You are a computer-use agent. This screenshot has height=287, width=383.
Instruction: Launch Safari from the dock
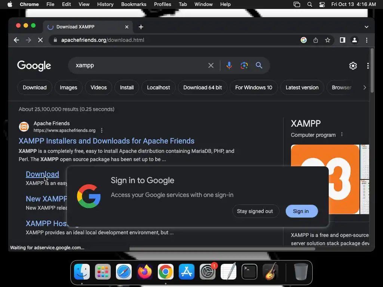(x=123, y=272)
